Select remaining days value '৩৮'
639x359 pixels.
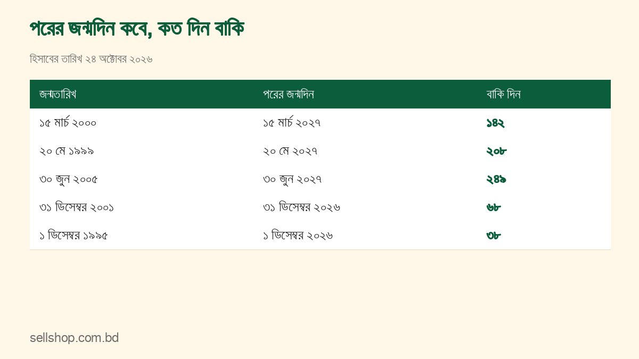pos(494,236)
